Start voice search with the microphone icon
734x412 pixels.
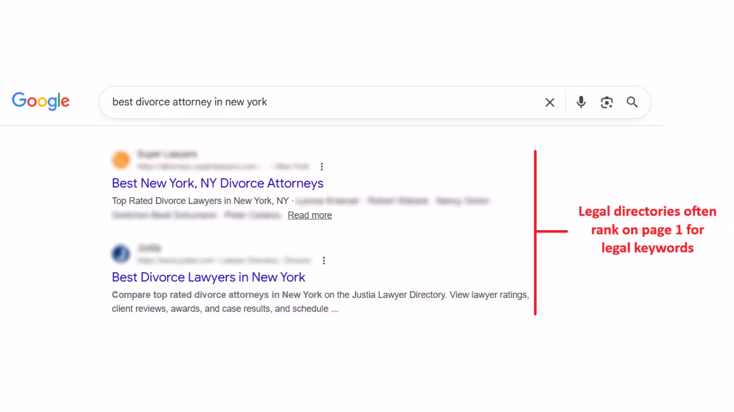pos(581,102)
